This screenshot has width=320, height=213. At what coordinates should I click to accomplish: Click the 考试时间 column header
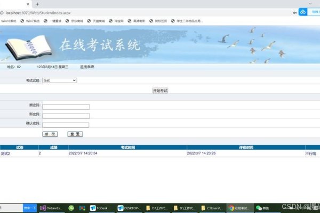tap(128, 148)
